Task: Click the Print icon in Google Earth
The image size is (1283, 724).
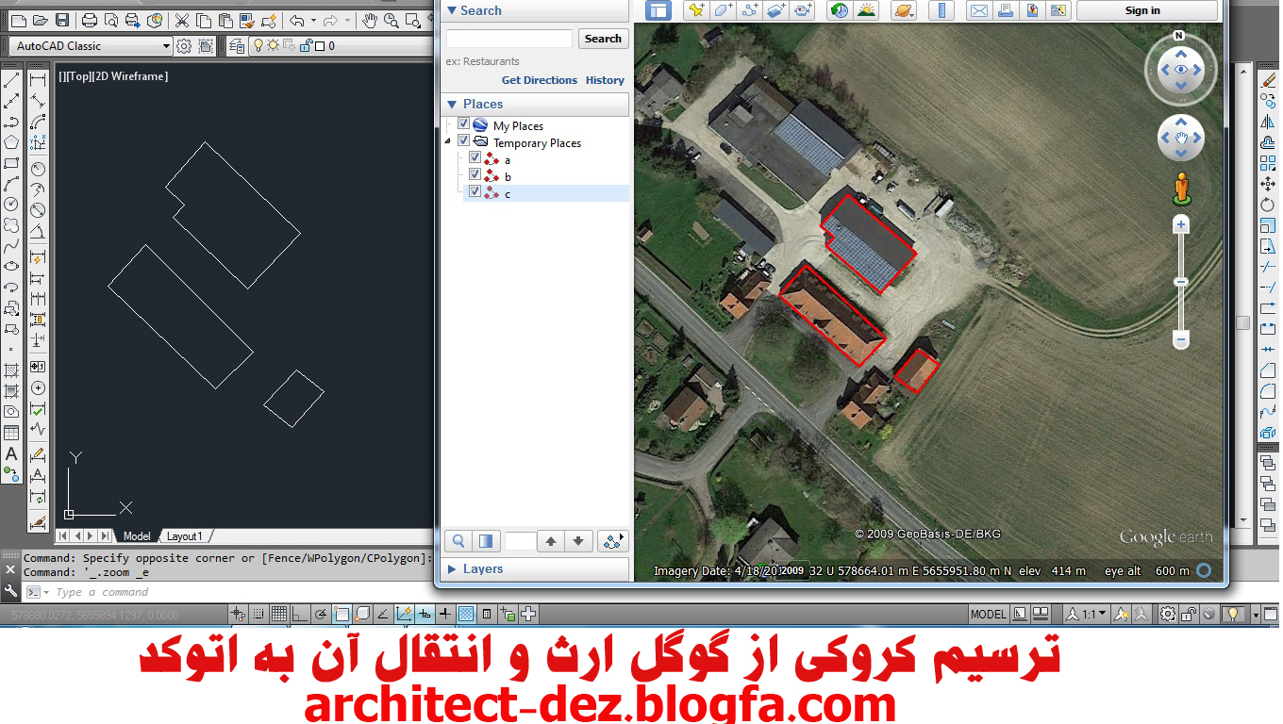Action: 1006,10
